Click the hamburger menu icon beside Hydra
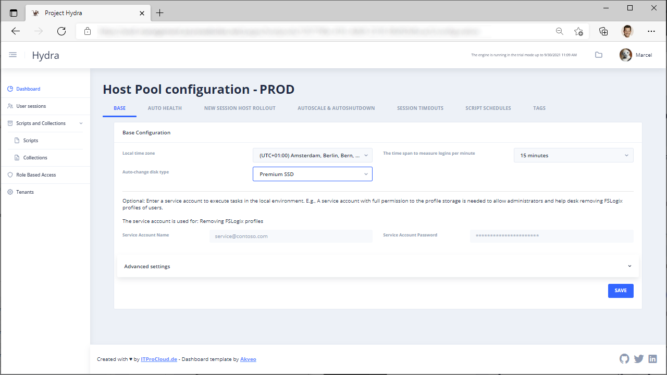 coord(13,55)
